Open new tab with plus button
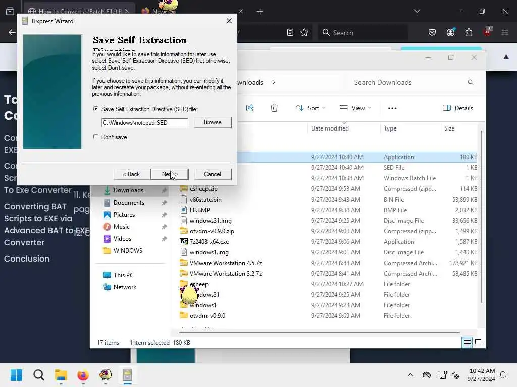 pyautogui.click(x=260, y=12)
